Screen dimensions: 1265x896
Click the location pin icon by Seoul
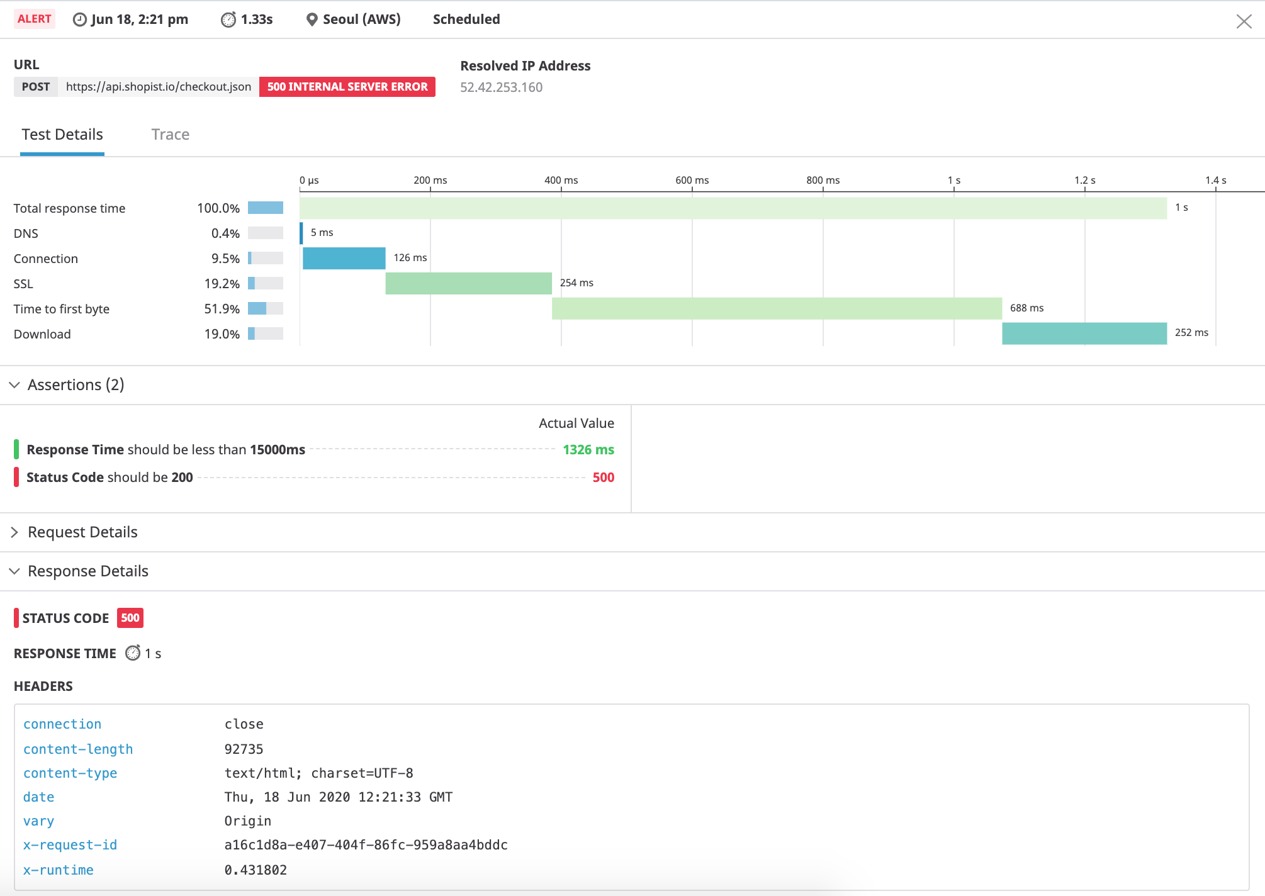coord(312,20)
